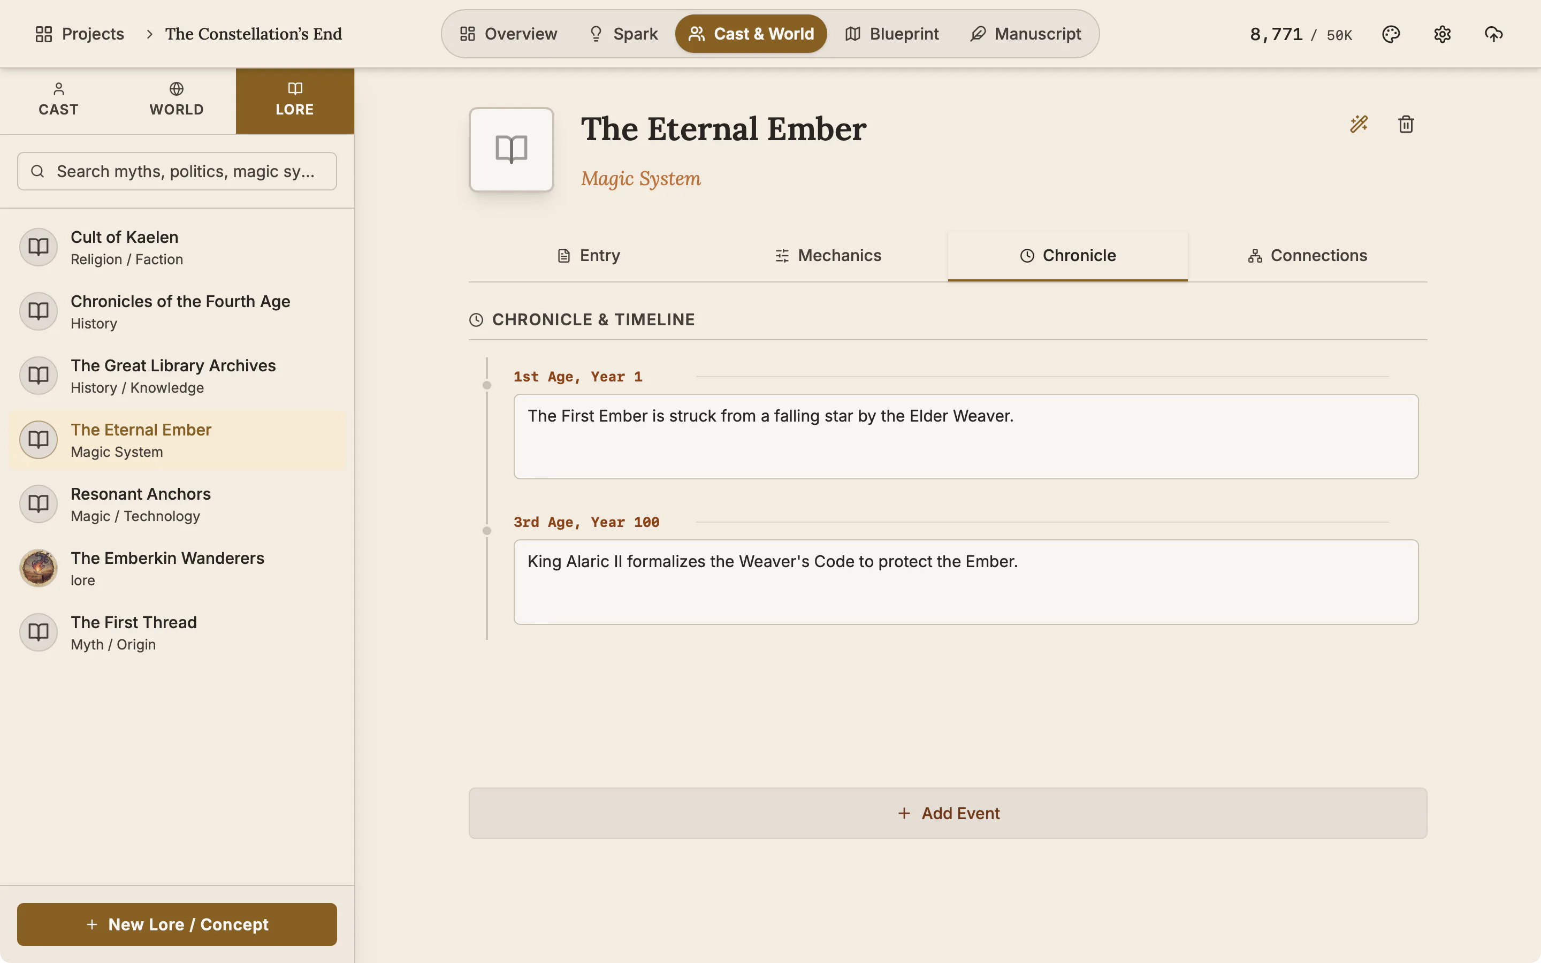Edit the 3rd Age, Year 100 date label

[586, 522]
